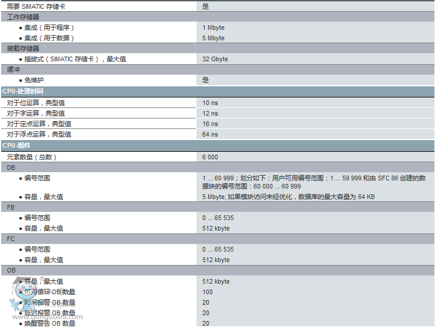Click the 6 000 total elements value

[210, 157]
